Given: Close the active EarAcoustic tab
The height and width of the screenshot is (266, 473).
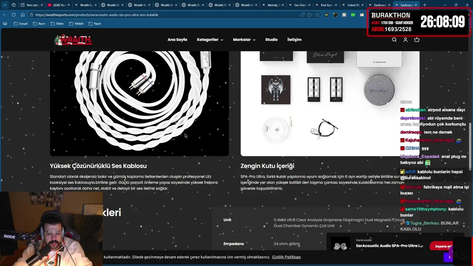Looking at the screenshot, I should [416, 5].
